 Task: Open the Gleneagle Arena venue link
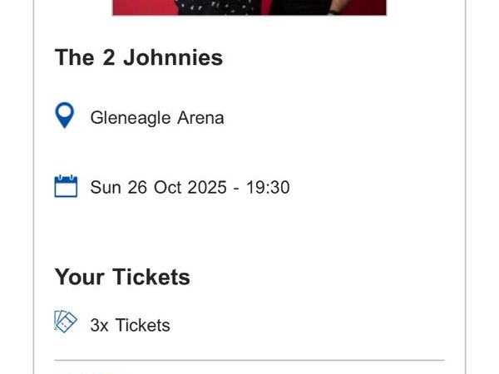156,118
